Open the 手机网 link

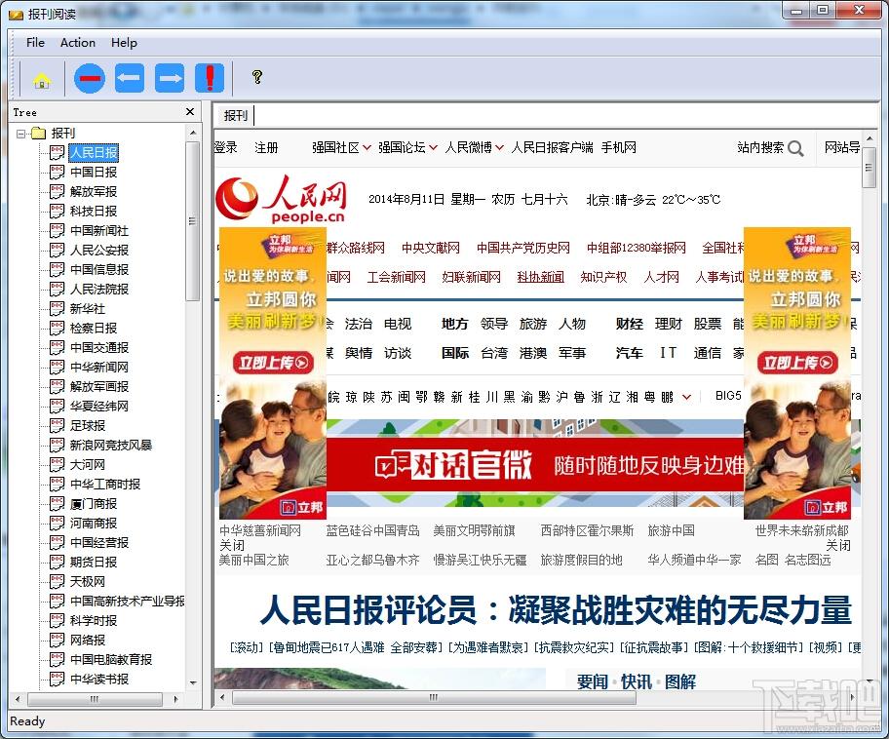[619, 147]
